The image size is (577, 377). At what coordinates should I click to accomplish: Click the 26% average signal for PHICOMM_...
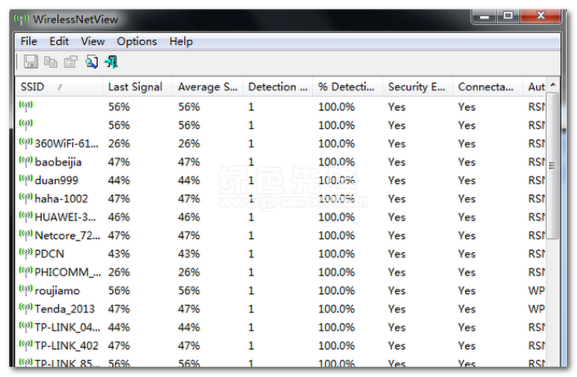(190, 272)
